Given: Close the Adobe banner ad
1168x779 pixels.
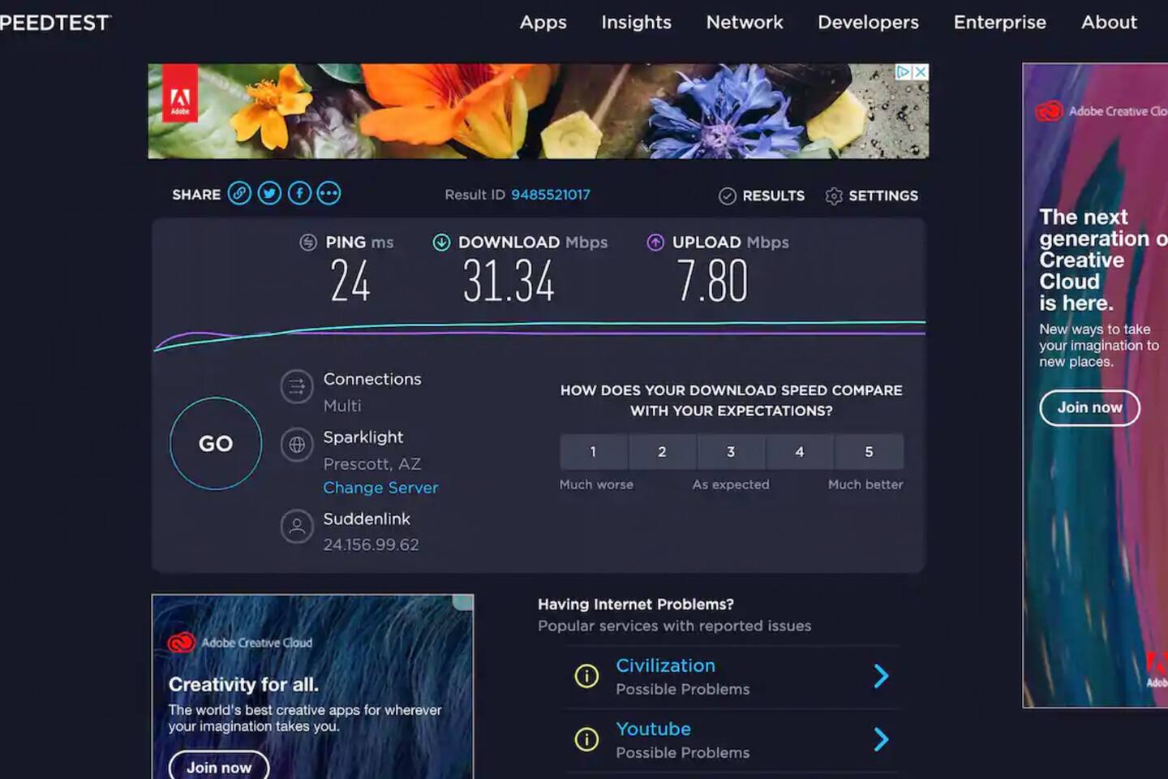Looking at the screenshot, I should pyautogui.click(x=921, y=72).
